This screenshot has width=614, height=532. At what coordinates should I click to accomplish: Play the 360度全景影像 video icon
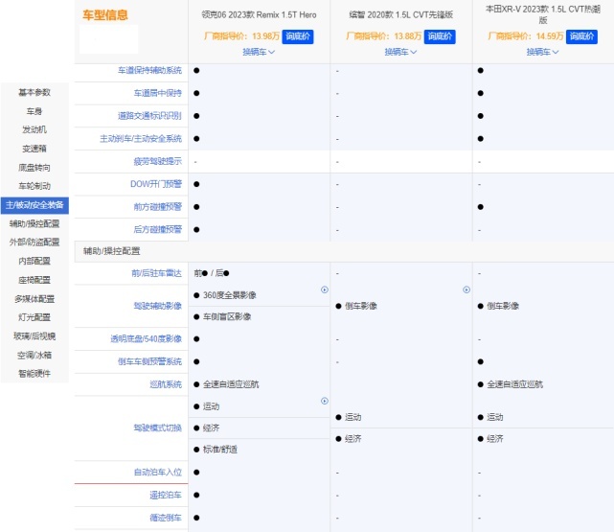pyautogui.click(x=325, y=289)
